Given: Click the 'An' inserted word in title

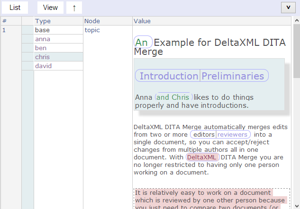Looking at the screenshot, I should pyautogui.click(x=143, y=42).
